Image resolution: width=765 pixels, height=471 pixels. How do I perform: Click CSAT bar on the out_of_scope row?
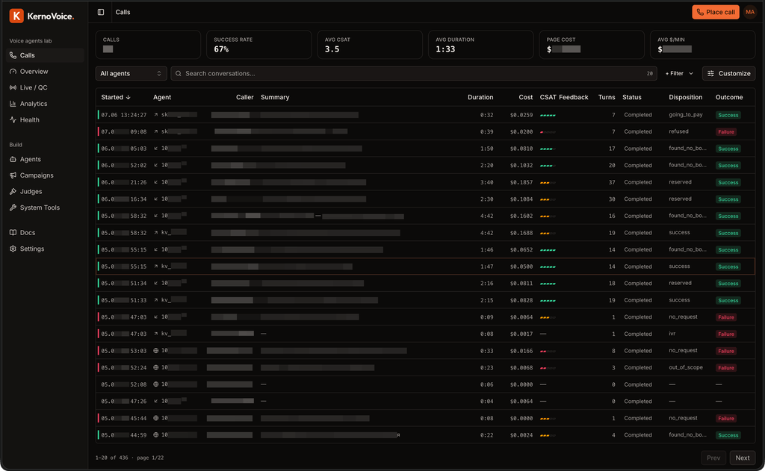click(548, 368)
